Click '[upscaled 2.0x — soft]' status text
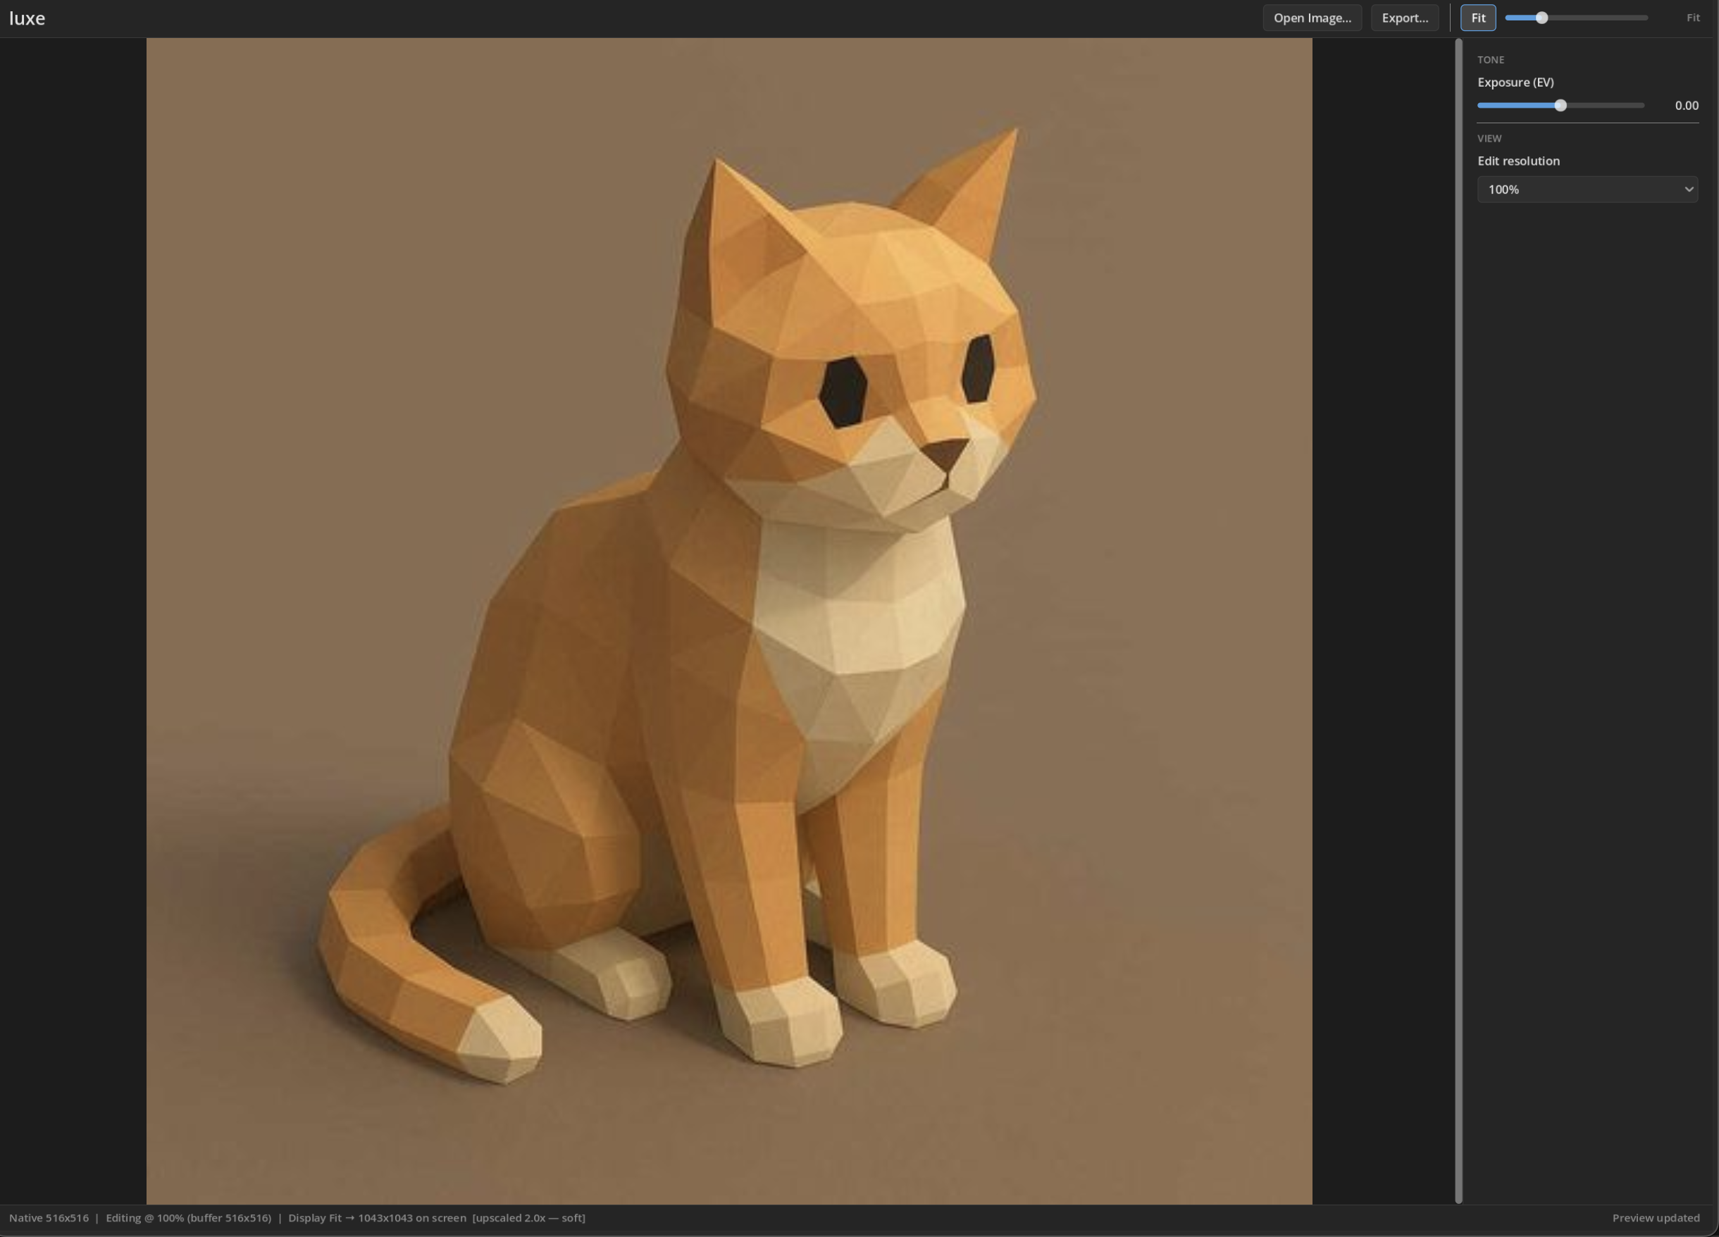 [528, 1218]
